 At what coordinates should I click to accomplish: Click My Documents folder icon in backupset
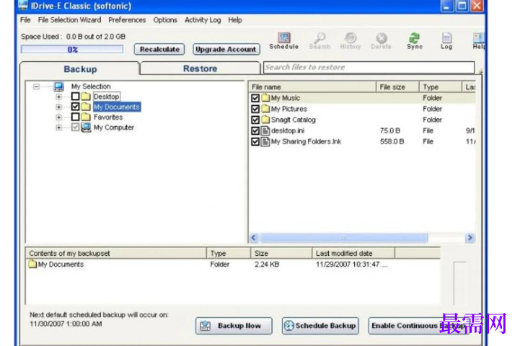(32, 264)
